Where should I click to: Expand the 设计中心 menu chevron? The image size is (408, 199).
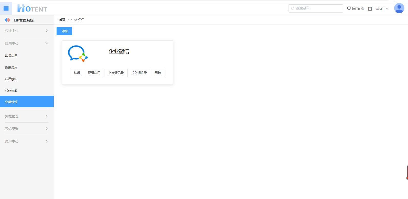(x=47, y=31)
